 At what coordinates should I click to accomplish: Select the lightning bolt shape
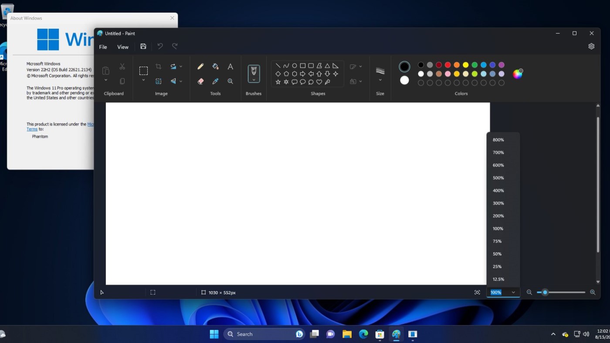tap(327, 82)
